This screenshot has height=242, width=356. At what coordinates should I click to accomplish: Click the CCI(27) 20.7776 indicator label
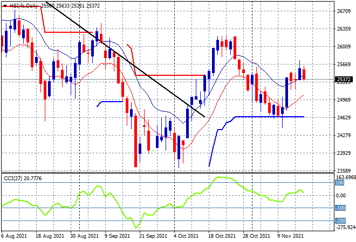pos(23,179)
